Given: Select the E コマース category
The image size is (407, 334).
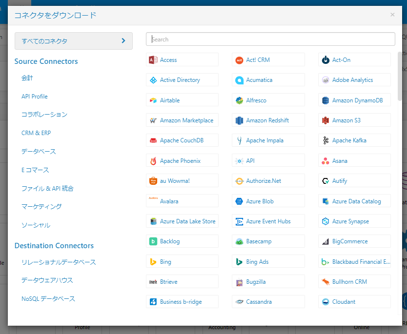Looking at the screenshot, I should coord(35,170).
